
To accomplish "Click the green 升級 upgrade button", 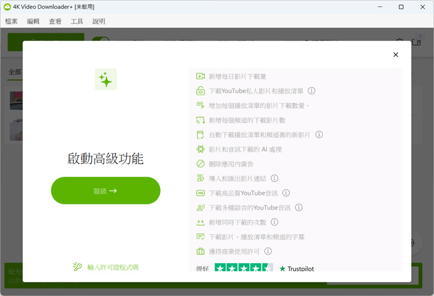I will (105, 191).
